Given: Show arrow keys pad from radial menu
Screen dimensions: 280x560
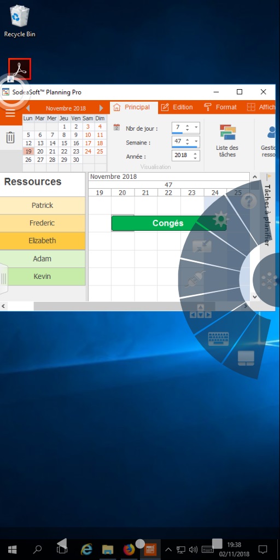Looking at the screenshot, I should click(x=200, y=311).
